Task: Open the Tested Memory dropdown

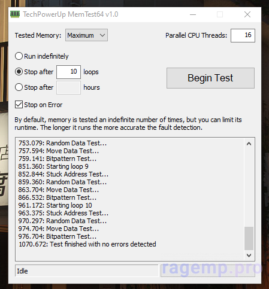Action: click(x=86, y=35)
